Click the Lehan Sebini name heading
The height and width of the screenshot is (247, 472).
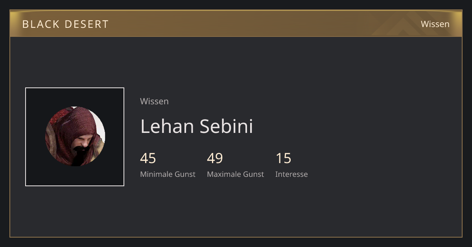tap(197, 126)
